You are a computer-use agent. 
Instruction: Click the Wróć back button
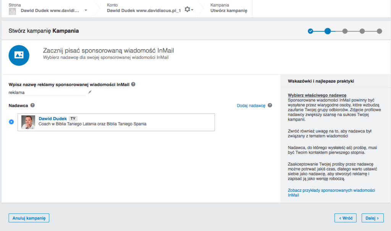point(345,218)
